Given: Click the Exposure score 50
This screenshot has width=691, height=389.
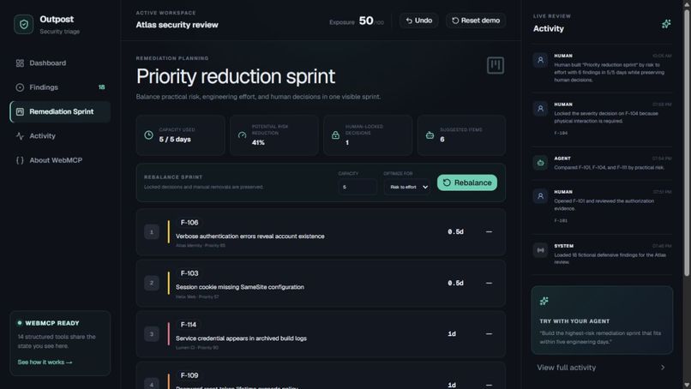Looking at the screenshot, I should [366, 21].
